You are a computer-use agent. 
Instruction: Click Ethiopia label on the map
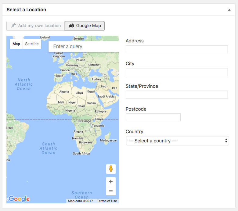pyautogui.click(x=100, y=111)
